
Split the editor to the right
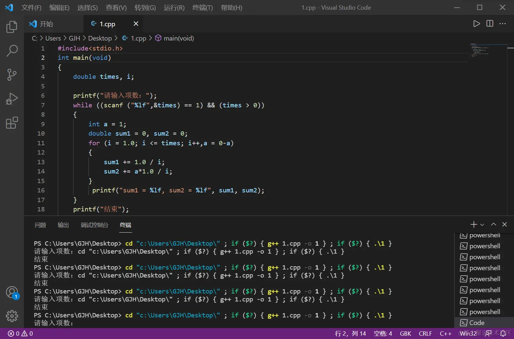pyautogui.click(x=490, y=24)
